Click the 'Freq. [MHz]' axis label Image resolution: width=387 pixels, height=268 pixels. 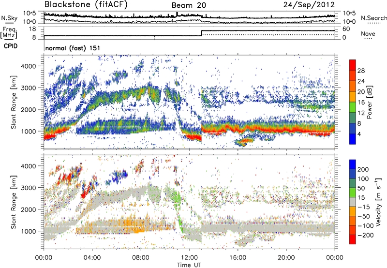click(x=9, y=32)
